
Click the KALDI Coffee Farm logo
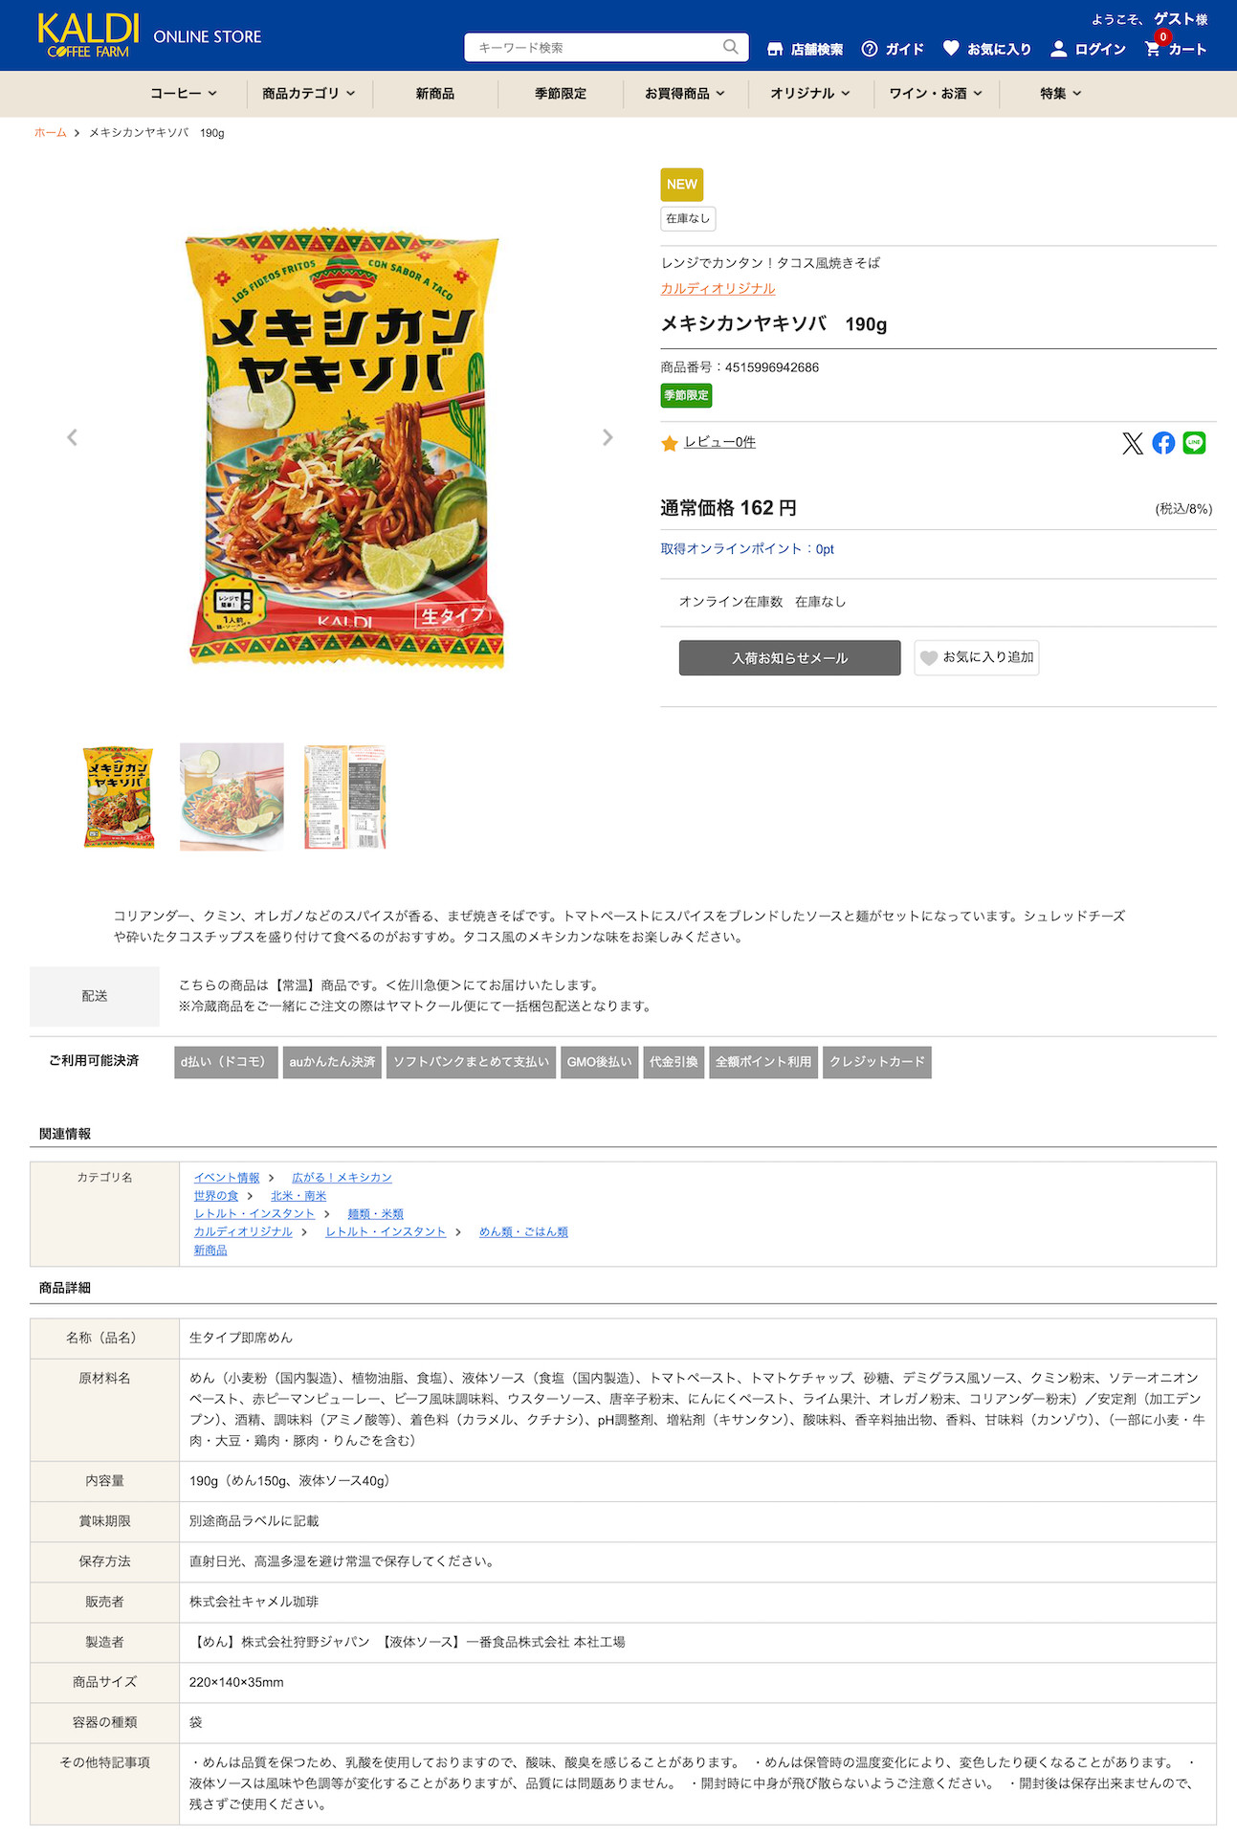[88, 35]
